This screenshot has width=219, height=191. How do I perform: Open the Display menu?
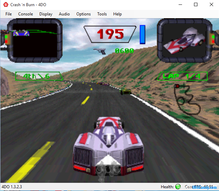click(46, 14)
